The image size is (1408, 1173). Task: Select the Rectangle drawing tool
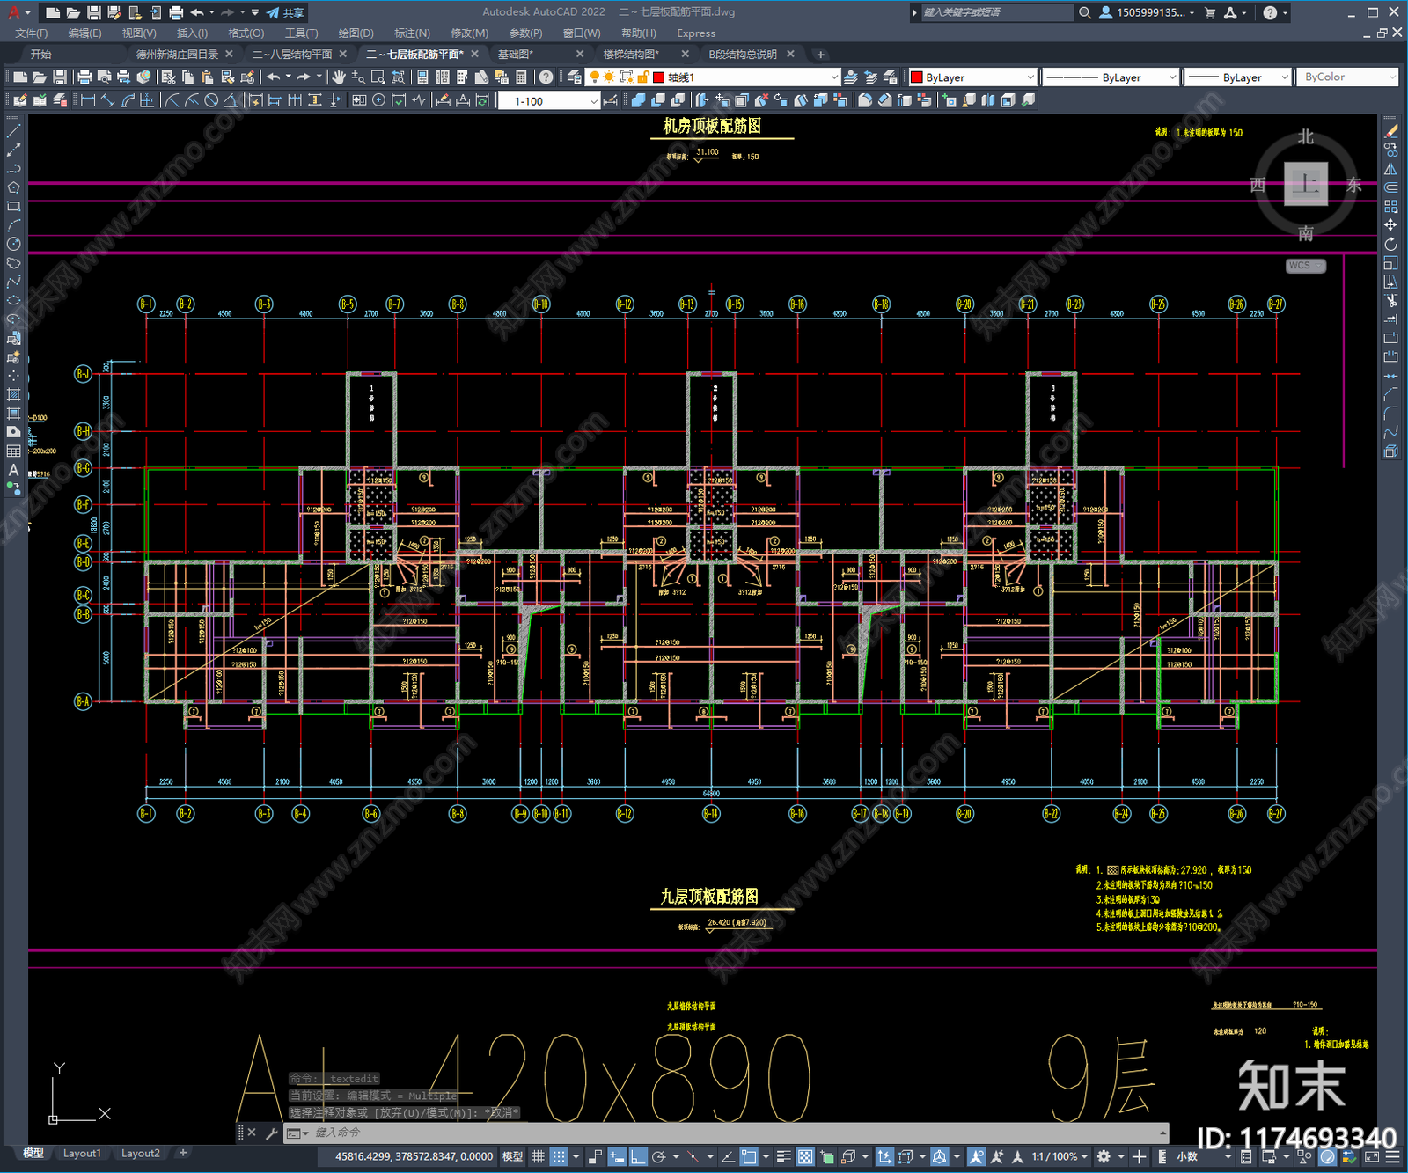(x=13, y=207)
